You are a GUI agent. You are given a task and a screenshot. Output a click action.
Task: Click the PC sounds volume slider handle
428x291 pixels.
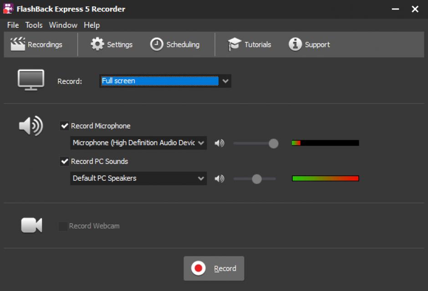[257, 179]
